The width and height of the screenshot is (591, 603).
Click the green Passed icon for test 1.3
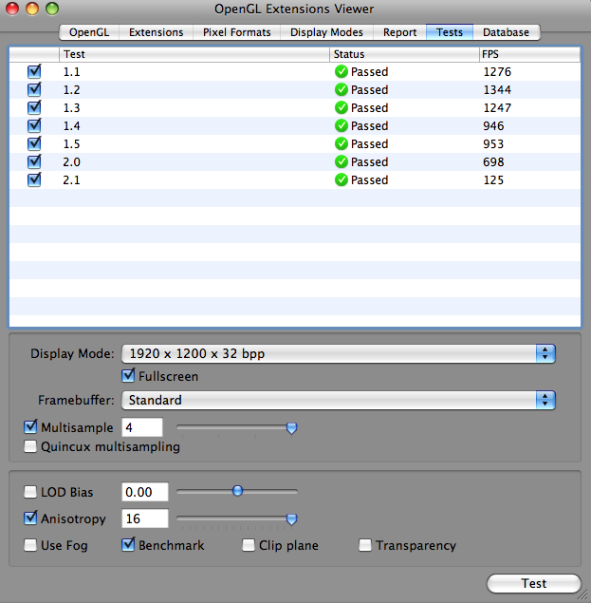tap(341, 107)
